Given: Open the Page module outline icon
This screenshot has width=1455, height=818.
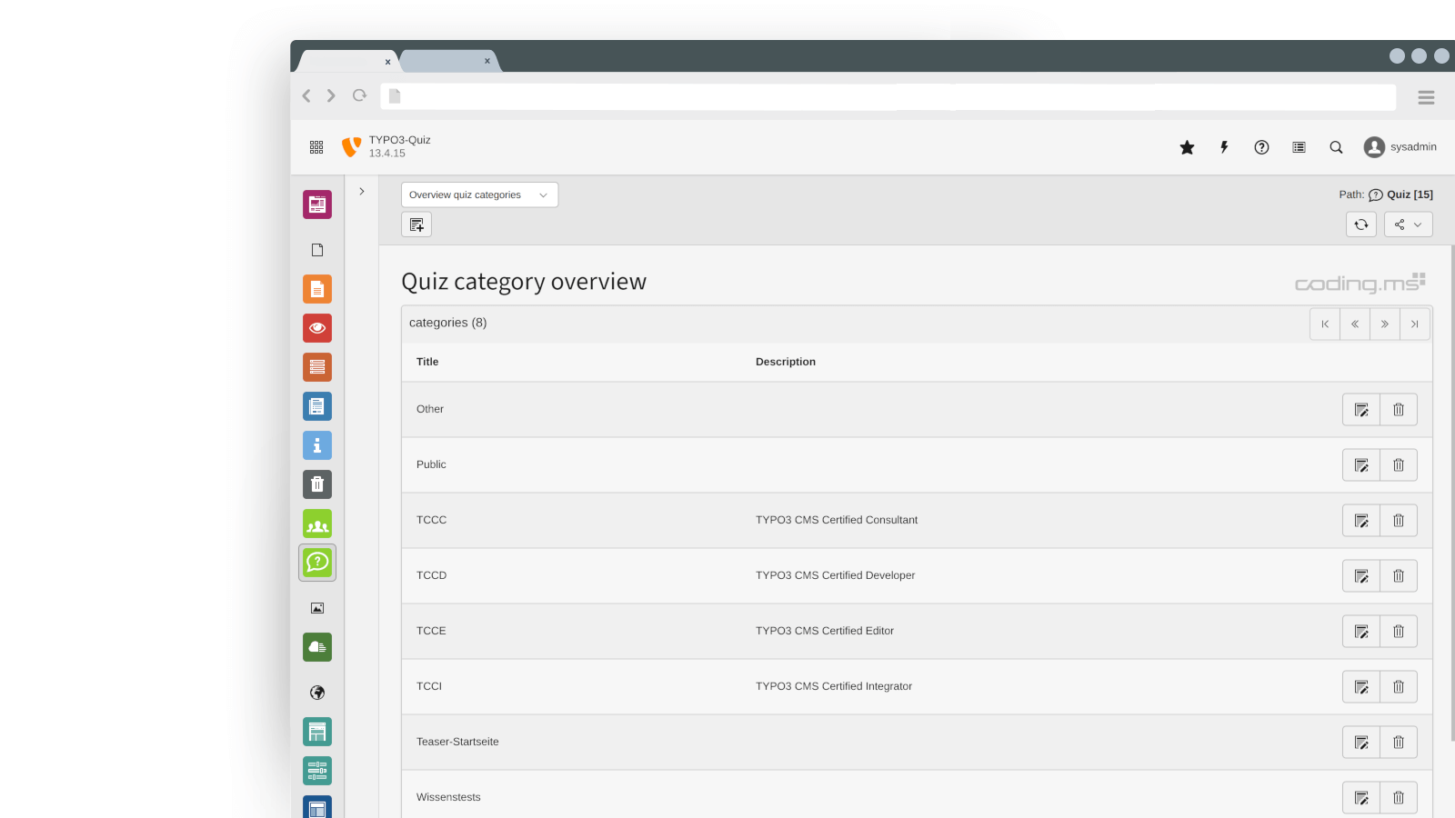Looking at the screenshot, I should [x=317, y=250].
